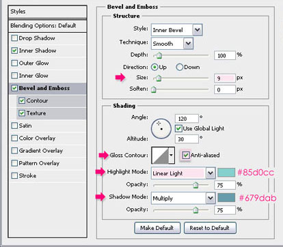Uncheck the Inner Shadow effect
The height and width of the screenshot is (247, 283).
pos(14,50)
